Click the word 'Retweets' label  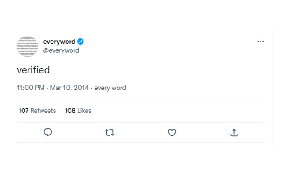pos(43,111)
